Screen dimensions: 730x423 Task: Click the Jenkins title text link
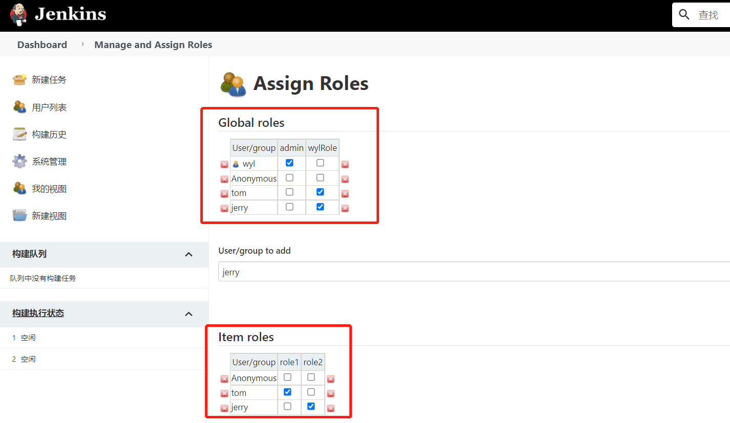tap(71, 14)
